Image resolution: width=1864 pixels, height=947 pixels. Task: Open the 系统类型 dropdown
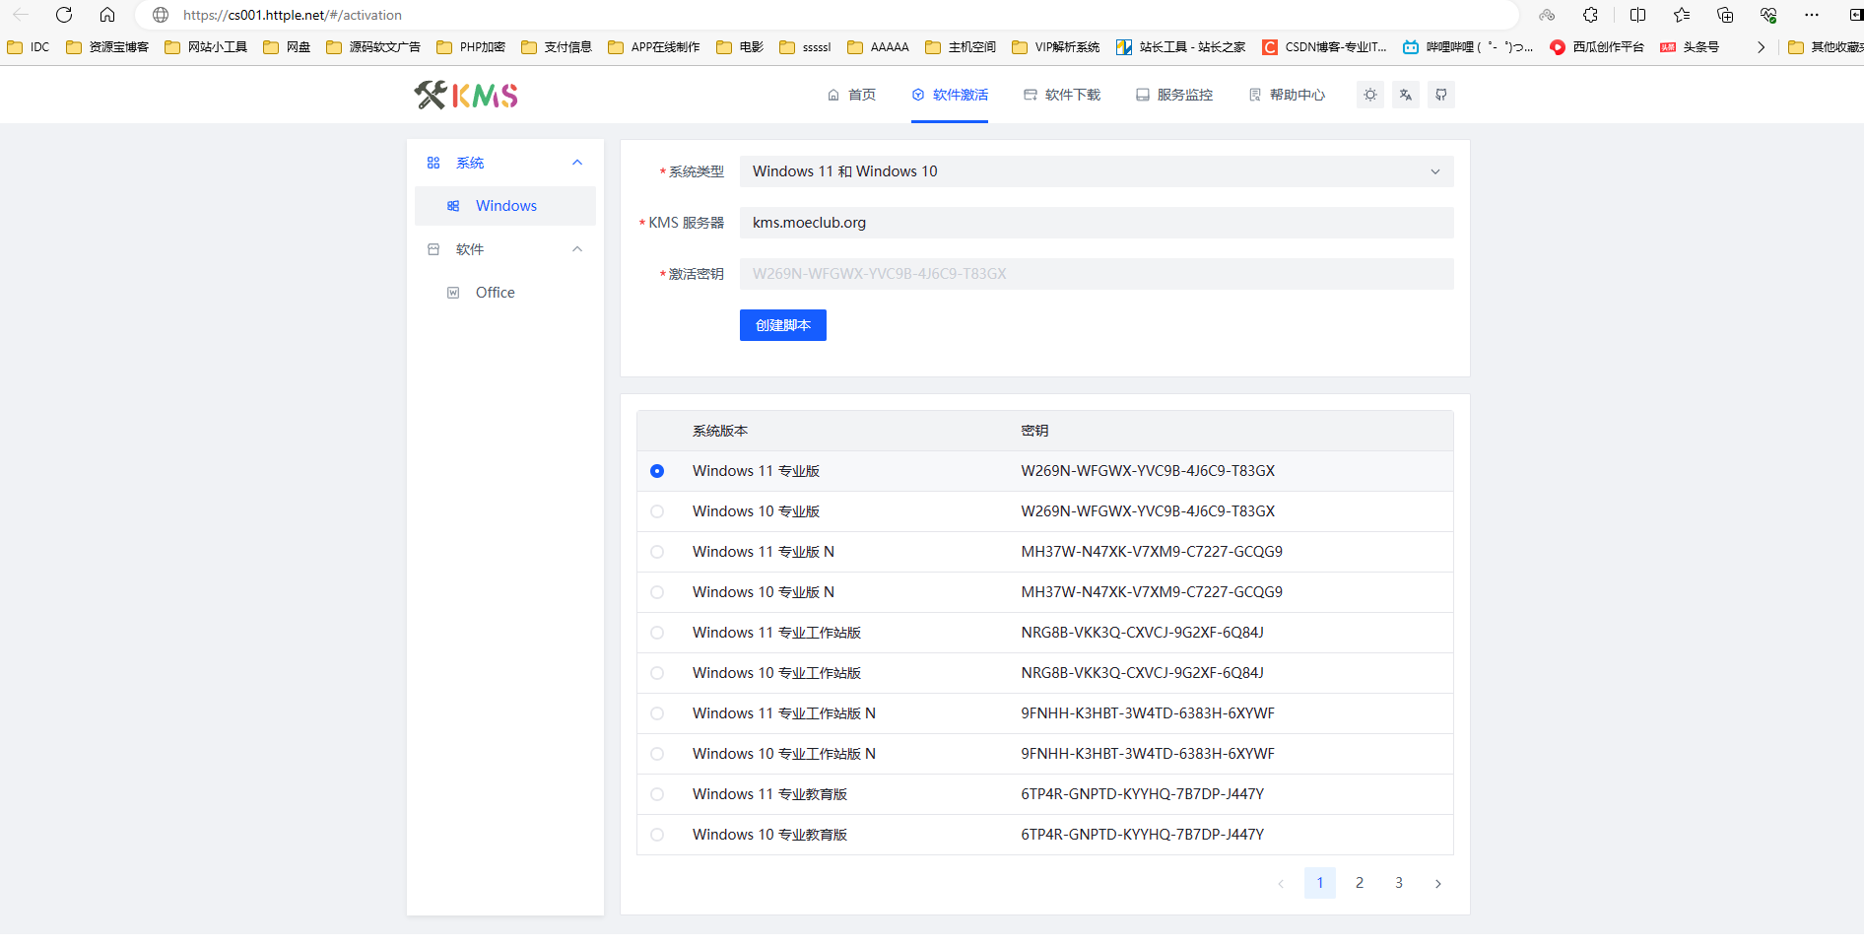click(x=1097, y=171)
